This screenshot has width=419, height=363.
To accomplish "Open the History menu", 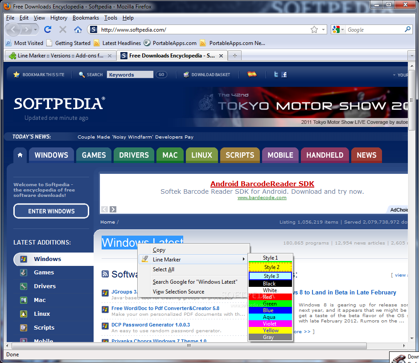I will pyautogui.click(x=59, y=18).
